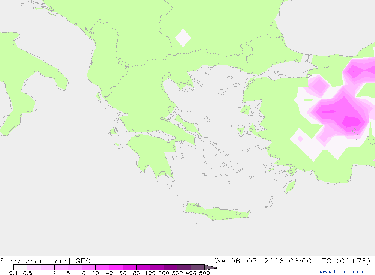
Task: Select the 5 cm legend color box
Action: tap(75, 267)
